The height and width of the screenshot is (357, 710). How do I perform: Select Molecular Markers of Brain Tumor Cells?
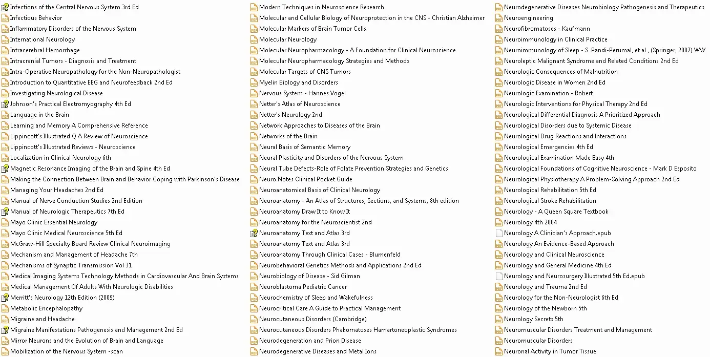[x=312, y=29]
